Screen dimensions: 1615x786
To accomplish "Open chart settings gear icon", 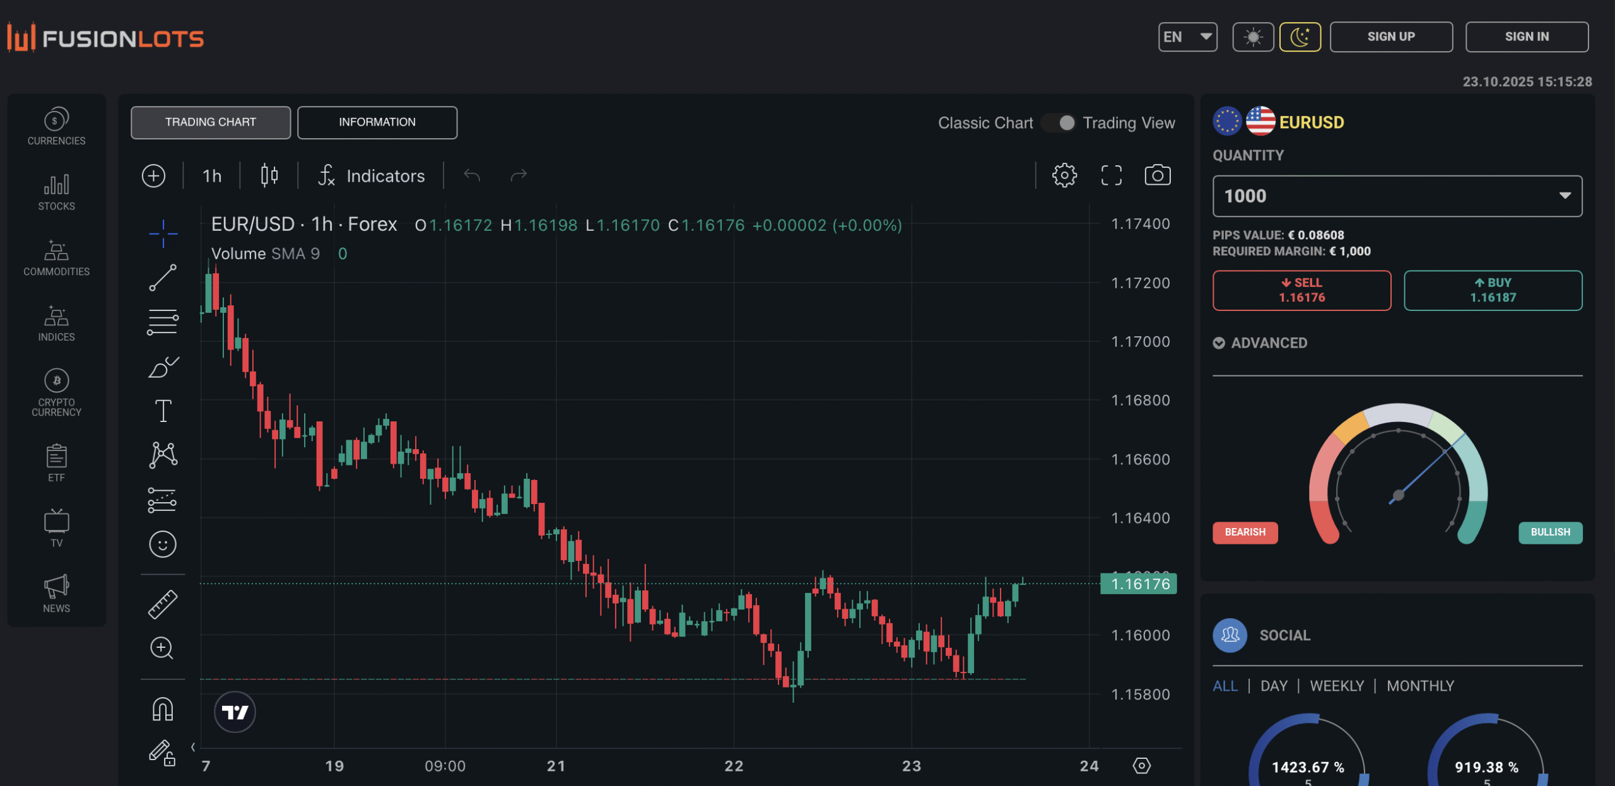I will click(1064, 175).
